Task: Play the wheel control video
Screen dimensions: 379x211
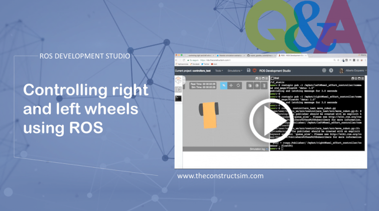Action: click(271, 120)
